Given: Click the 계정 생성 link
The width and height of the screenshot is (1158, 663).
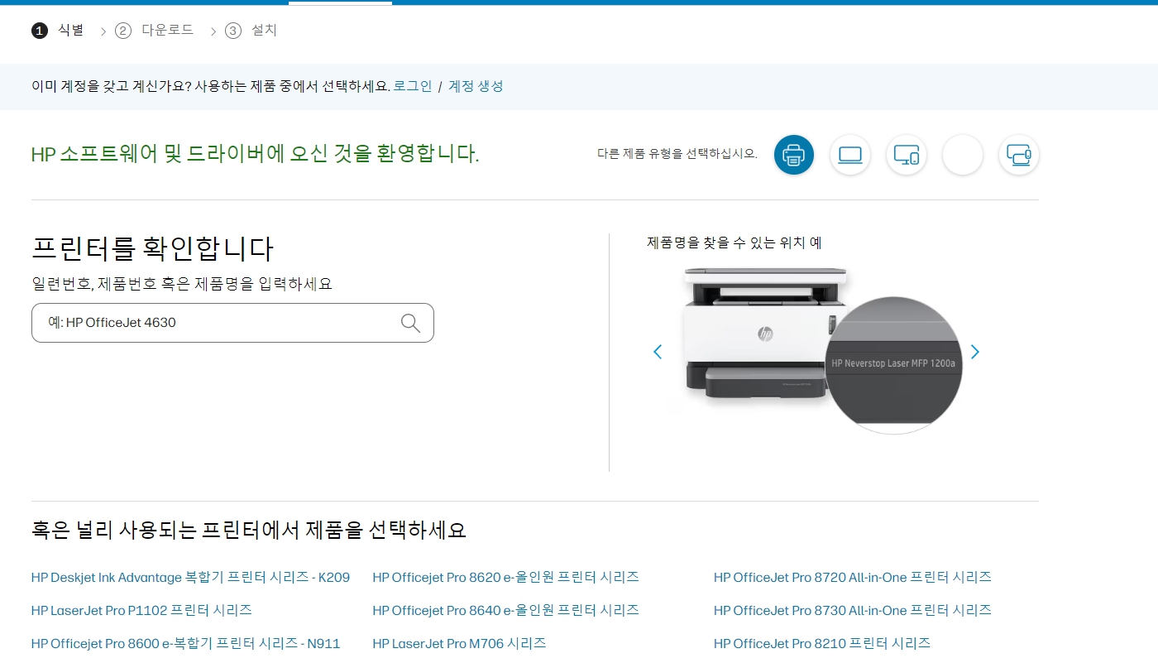Looking at the screenshot, I should click(476, 86).
